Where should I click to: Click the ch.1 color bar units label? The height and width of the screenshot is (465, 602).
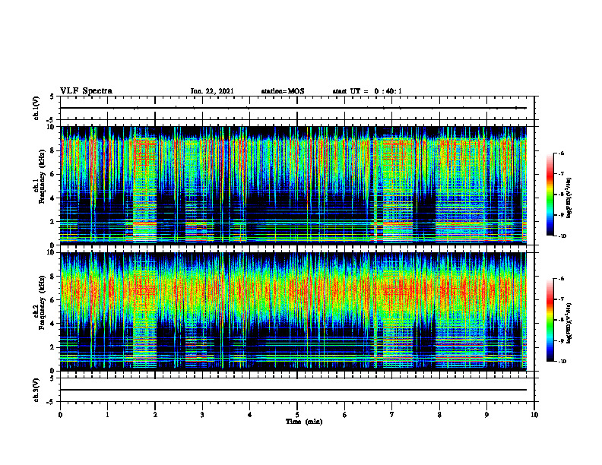[x=569, y=198]
